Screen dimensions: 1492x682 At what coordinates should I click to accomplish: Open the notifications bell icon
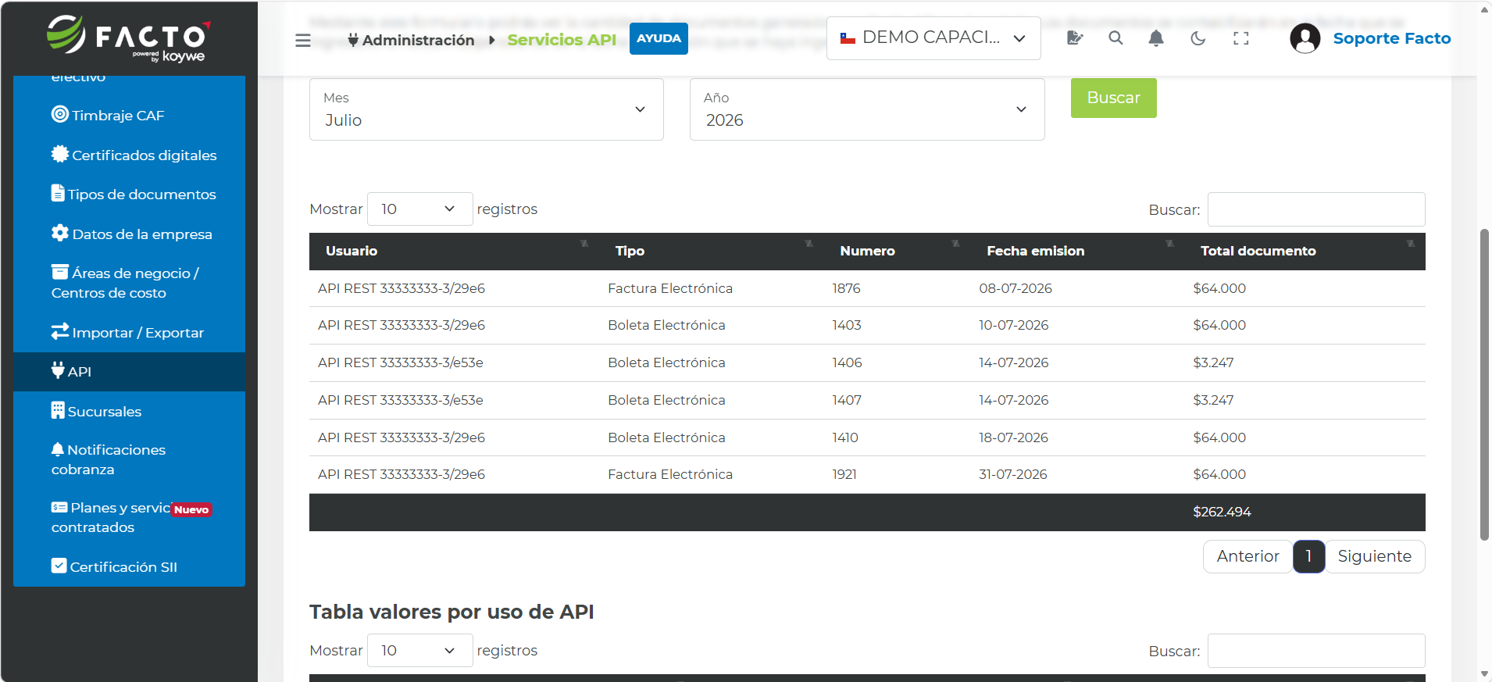click(x=1156, y=37)
